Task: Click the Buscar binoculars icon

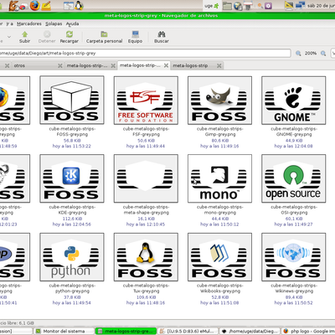Action: click(162, 34)
